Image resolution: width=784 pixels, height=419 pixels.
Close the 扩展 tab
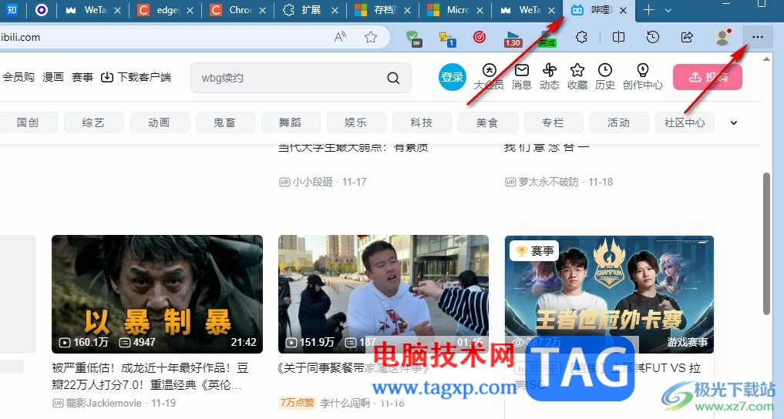coord(335,10)
